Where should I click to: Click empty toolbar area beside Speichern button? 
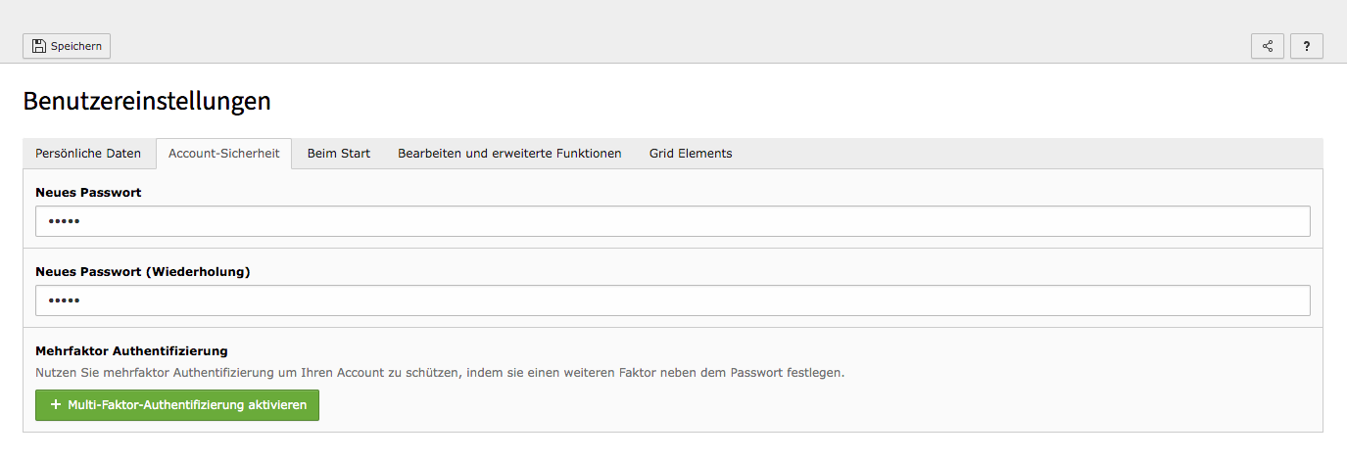click(676, 46)
